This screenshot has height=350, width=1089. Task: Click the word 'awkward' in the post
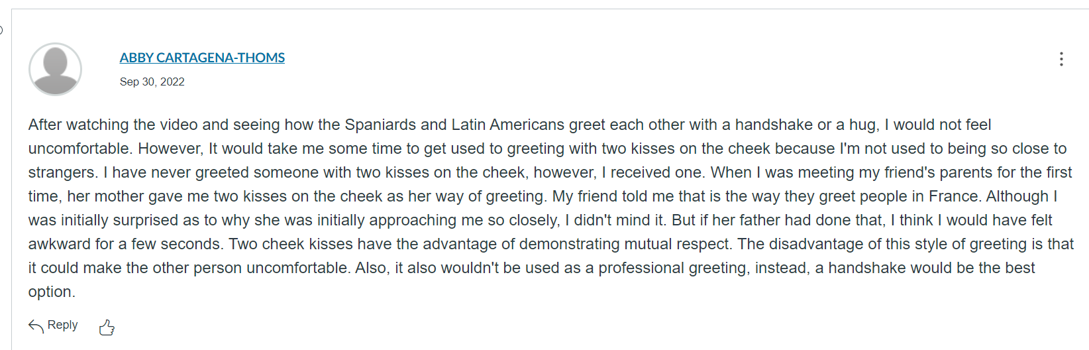(59, 244)
